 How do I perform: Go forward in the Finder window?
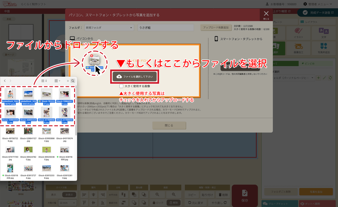[10, 81]
